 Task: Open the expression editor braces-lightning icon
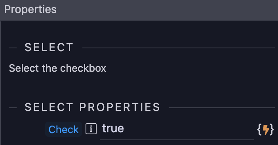coord(265,130)
